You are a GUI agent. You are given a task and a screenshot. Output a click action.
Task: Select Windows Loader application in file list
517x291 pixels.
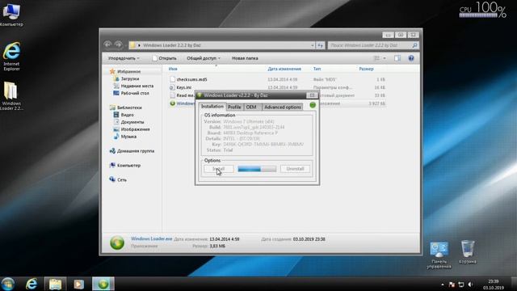[182, 103]
